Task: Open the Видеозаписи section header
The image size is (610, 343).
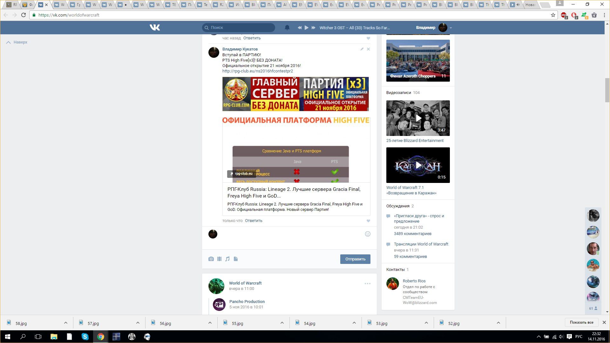Action: [x=399, y=93]
